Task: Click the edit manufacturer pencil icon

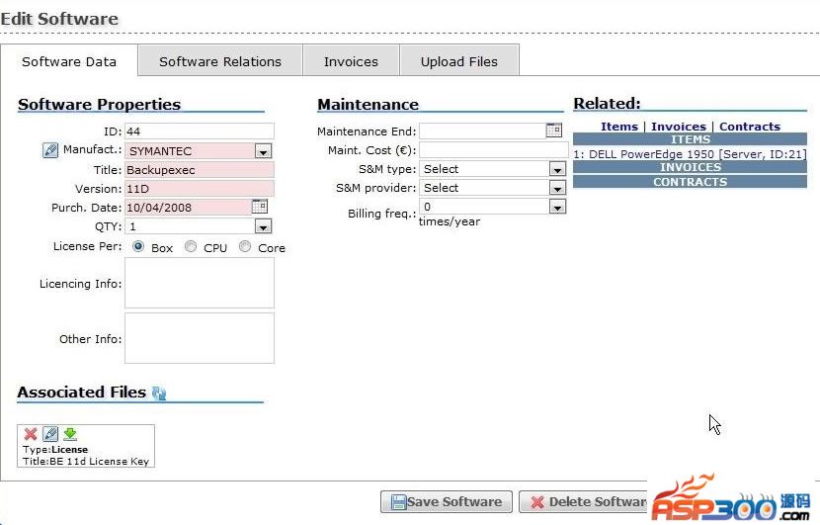Action: tap(50, 150)
